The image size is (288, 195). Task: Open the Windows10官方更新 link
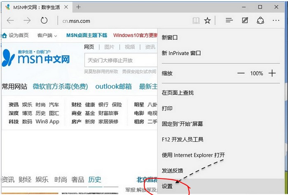coord(136,35)
